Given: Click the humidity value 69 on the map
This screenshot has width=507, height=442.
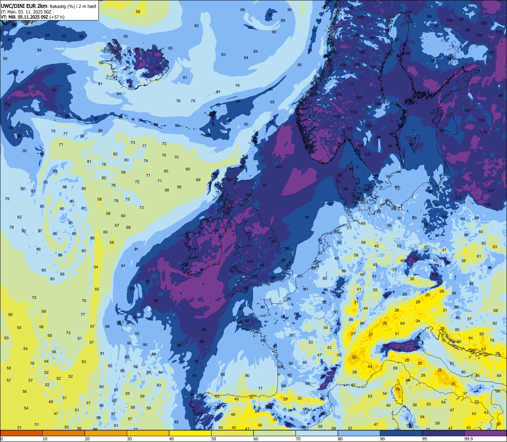Looking at the screenshot, I should point(395,368).
